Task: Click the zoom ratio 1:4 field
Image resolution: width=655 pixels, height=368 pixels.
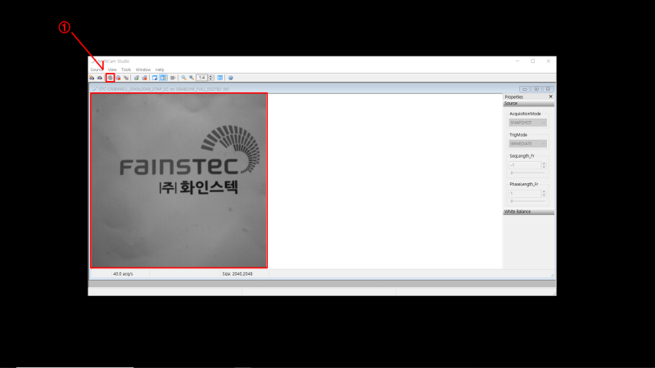Action: 201,78
